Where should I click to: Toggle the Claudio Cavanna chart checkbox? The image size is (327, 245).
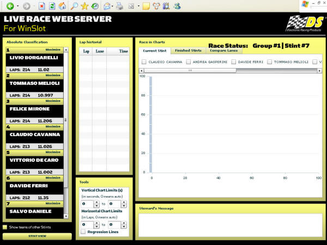(144, 62)
